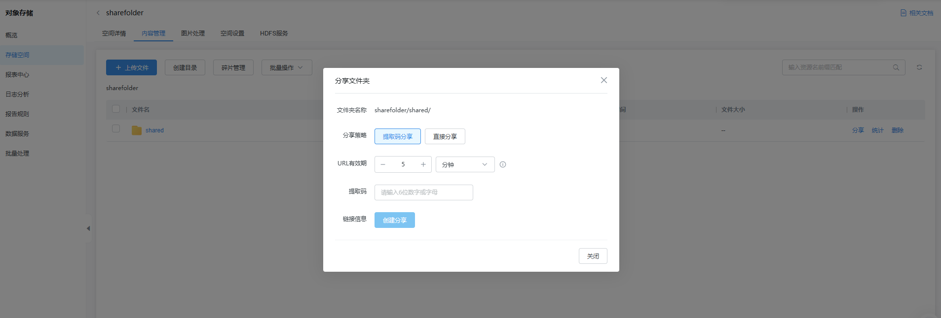Click the 关闭 button in dialog
This screenshot has height=318, width=941.
[x=593, y=256]
